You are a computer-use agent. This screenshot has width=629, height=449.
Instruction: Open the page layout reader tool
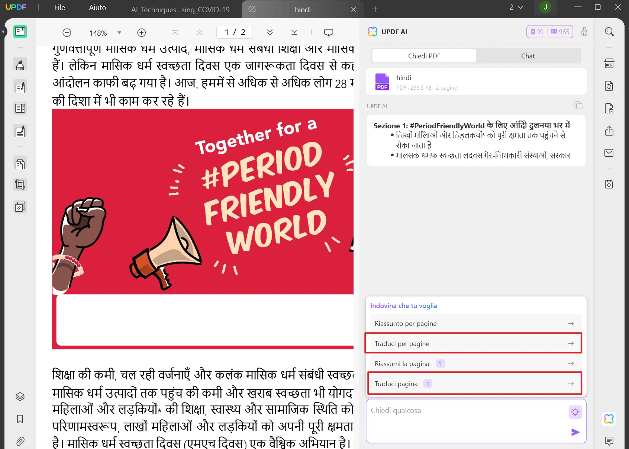tap(20, 108)
